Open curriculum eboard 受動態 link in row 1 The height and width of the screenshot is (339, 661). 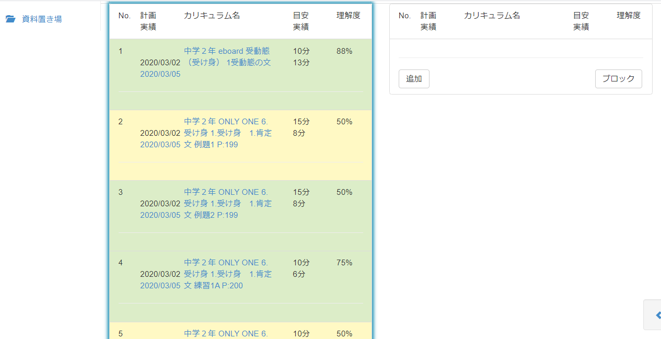228,57
